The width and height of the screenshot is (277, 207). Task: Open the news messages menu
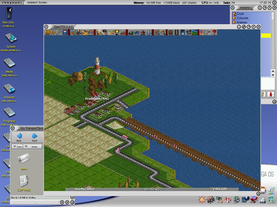tap(208, 32)
